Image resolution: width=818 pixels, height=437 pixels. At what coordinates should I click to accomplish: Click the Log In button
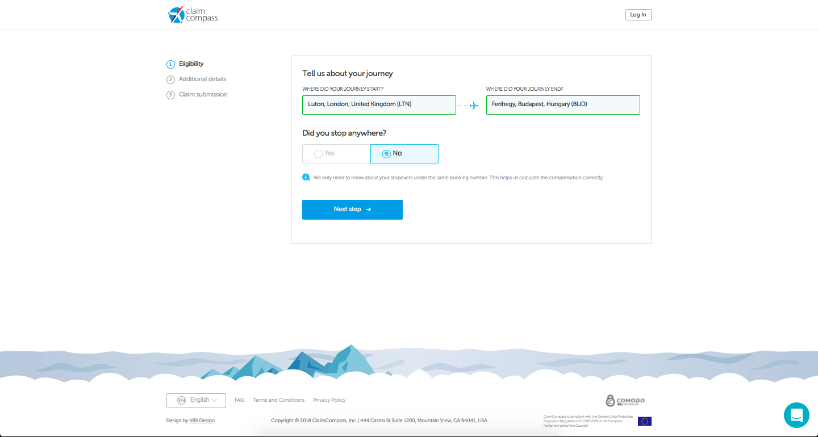pos(638,15)
